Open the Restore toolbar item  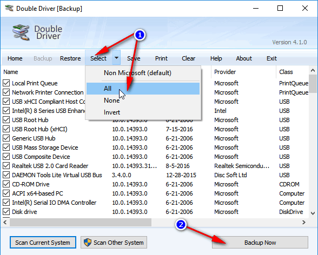(x=70, y=58)
